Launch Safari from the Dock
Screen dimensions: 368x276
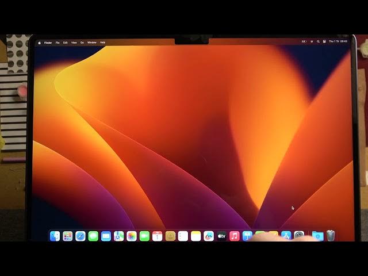80,236
